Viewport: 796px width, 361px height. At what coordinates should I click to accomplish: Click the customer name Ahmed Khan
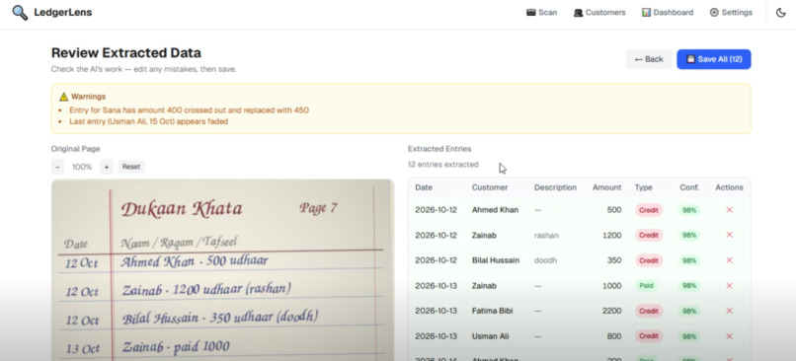(x=495, y=210)
